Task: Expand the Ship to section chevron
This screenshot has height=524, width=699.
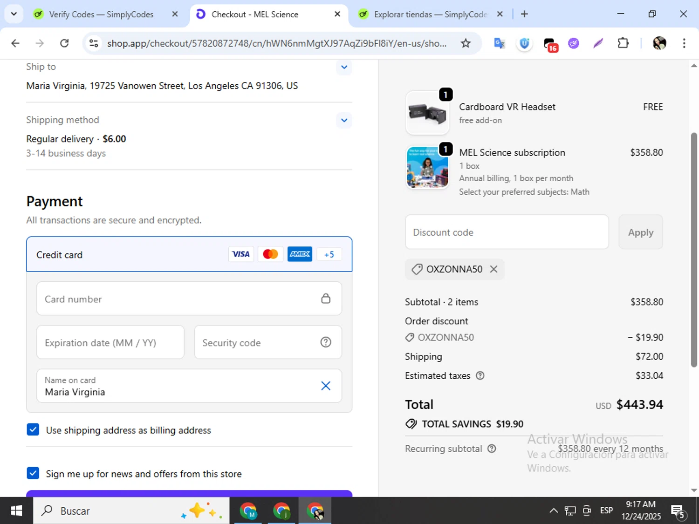Action: click(x=344, y=67)
